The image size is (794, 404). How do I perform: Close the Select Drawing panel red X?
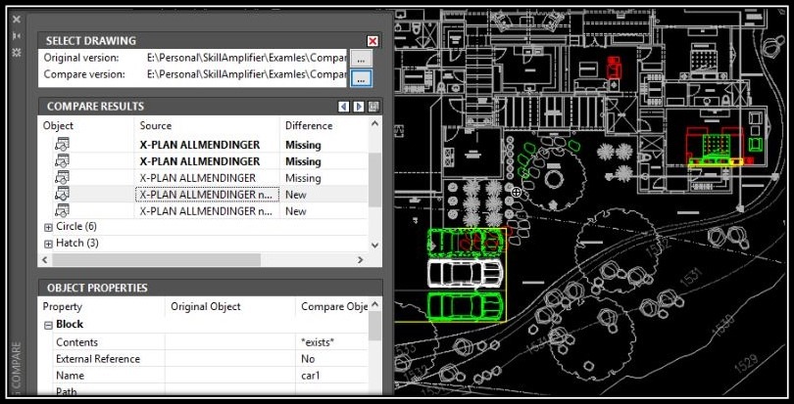point(372,41)
